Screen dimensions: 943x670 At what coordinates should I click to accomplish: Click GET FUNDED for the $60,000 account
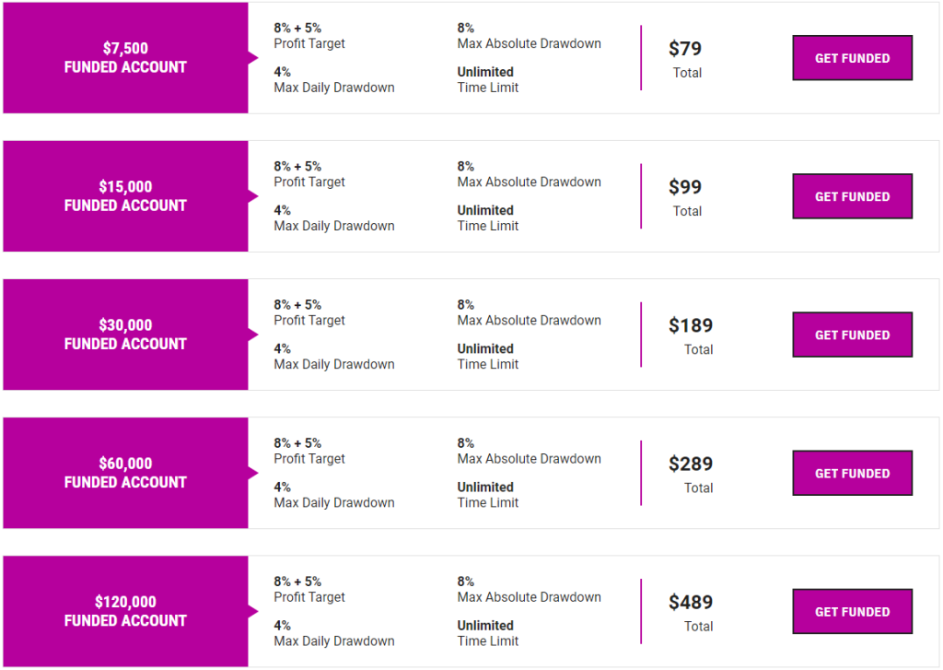[852, 473]
